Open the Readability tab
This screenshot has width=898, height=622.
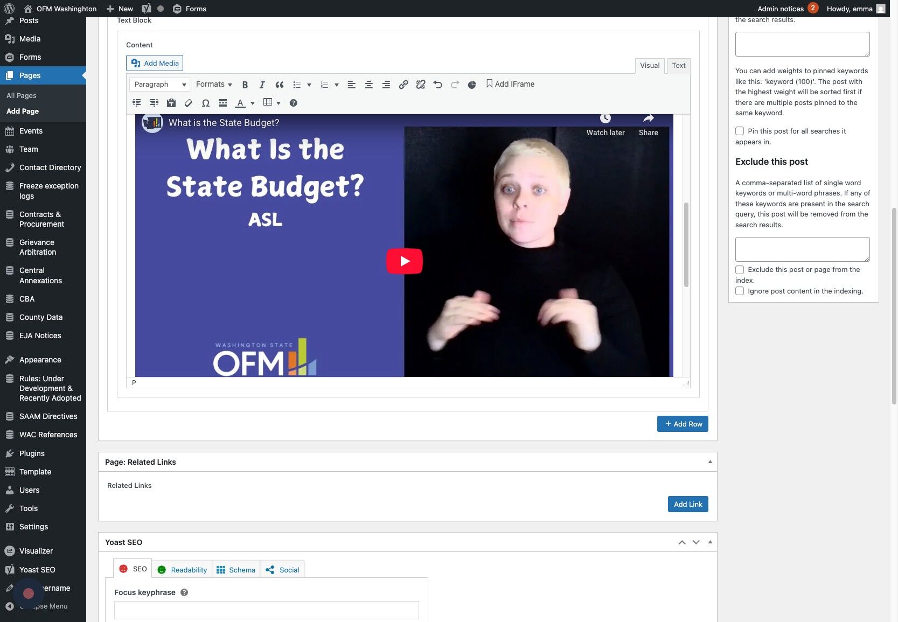(182, 570)
